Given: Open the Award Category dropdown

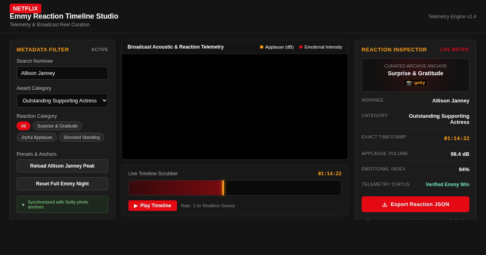Looking at the screenshot, I should pos(62,101).
